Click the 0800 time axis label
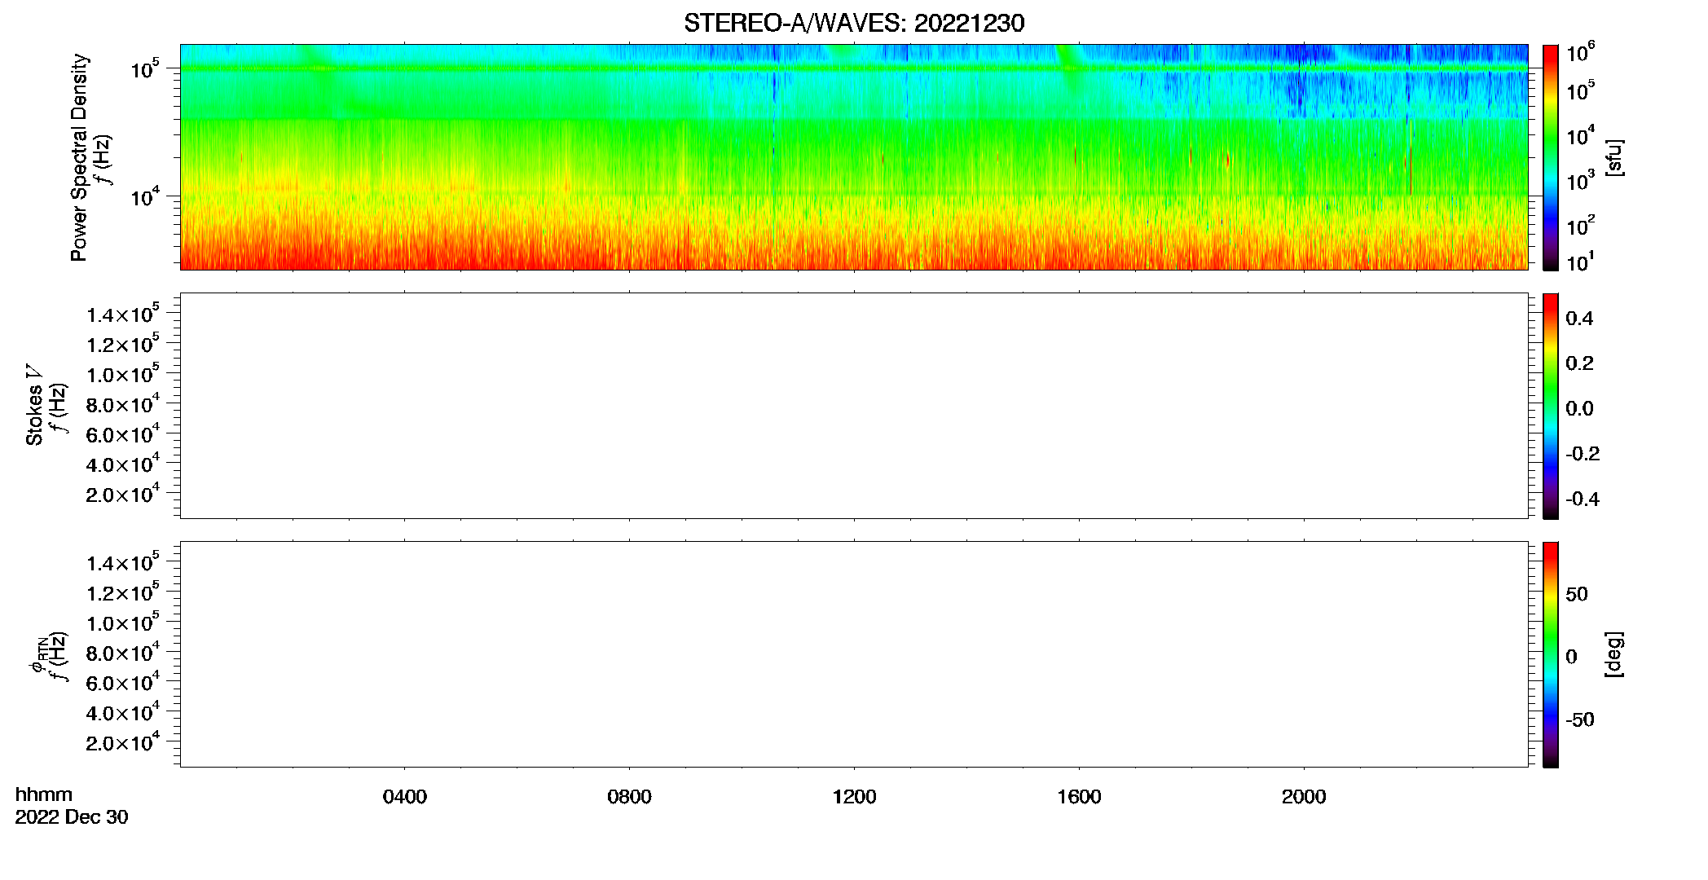 click(x=629, y=796)
